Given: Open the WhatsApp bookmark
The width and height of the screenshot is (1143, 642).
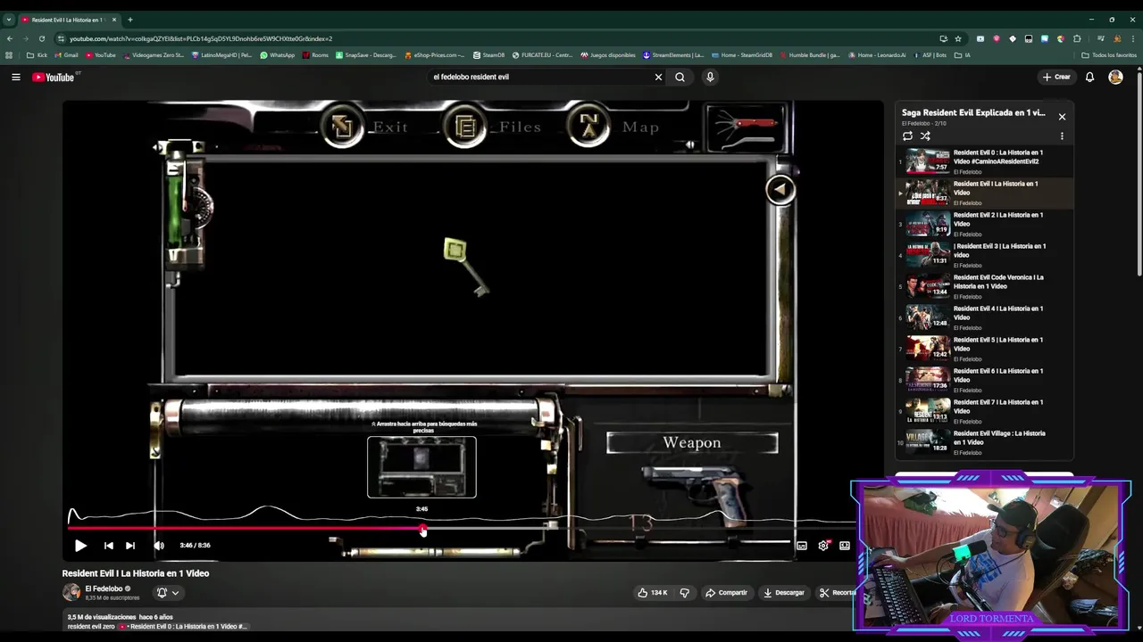Looking at the screenshot, I should click(277, 55).
